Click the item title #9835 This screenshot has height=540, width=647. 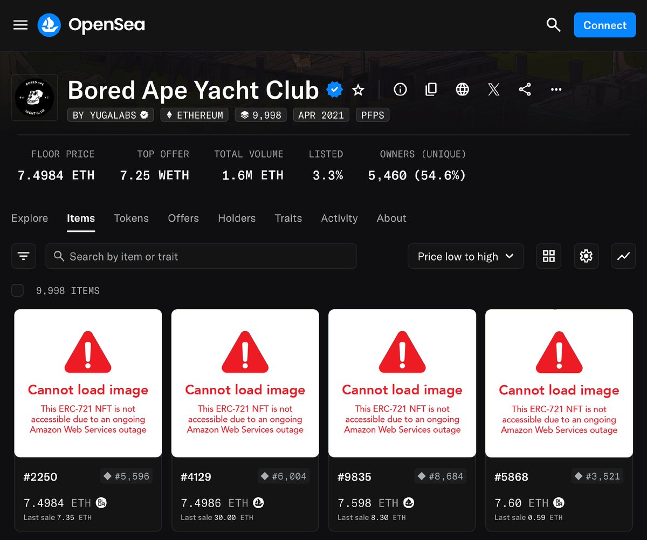tap(354, 477)
